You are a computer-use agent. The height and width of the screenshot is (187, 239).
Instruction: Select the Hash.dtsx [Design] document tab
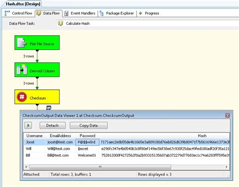click(x=23, y=4)
